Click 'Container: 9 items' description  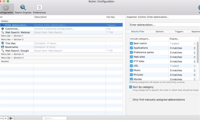pyautogui.click(x=45, y=47)
